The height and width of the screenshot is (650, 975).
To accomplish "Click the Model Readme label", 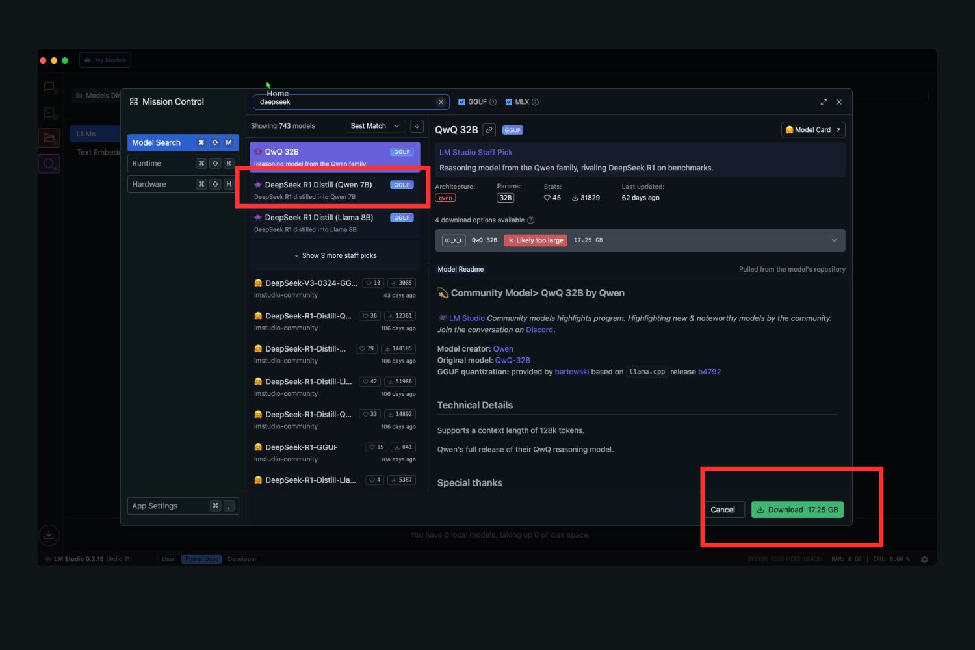I will pyautogui.click(x=461, y=269).
